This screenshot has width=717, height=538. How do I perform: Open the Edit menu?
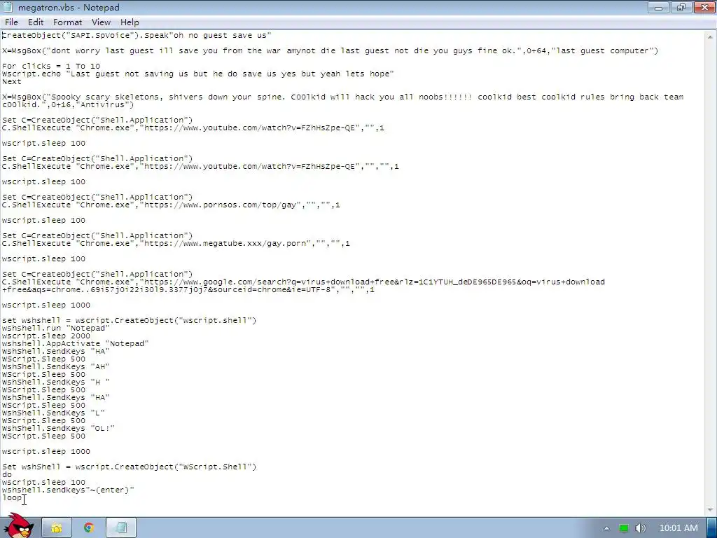36,22
